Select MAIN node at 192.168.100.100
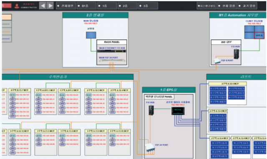The width and height of the screenshot is (267, 159). pos(89,136)
